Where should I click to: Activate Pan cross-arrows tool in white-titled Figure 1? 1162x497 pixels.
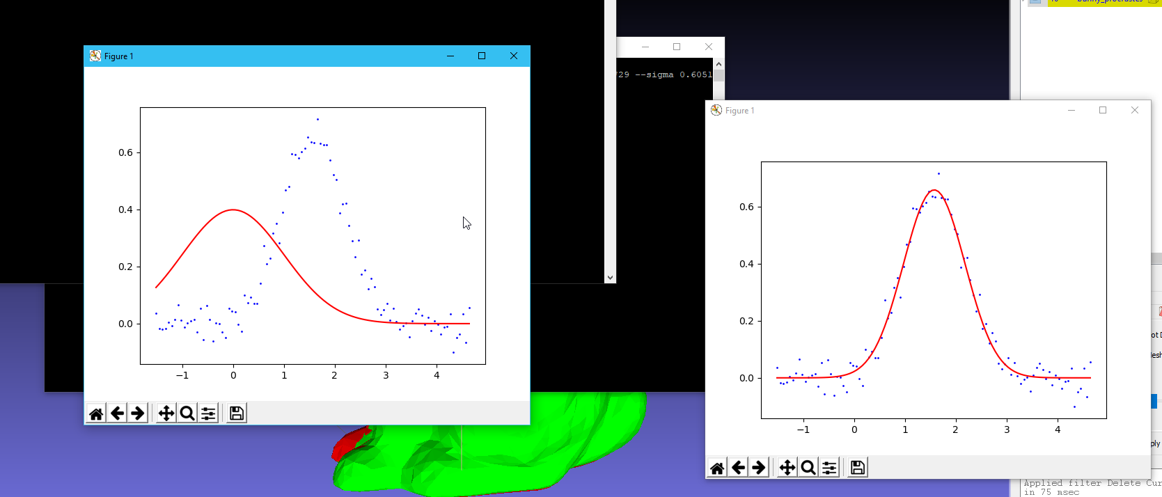(x=787, y=468)
